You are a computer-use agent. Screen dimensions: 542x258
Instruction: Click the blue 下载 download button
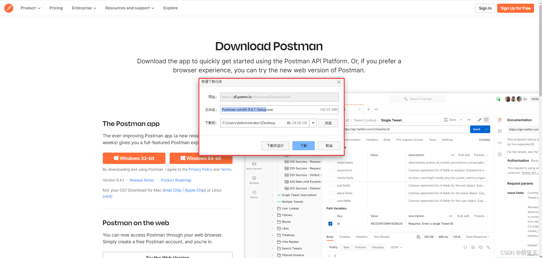[304, 146]
